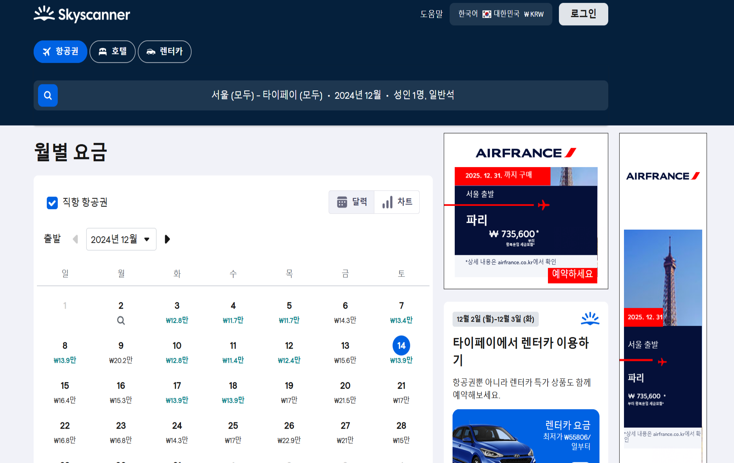Viewport: 734px width, 463px height.
Task: Choose December 18 date cell
Action: point(233,393)
